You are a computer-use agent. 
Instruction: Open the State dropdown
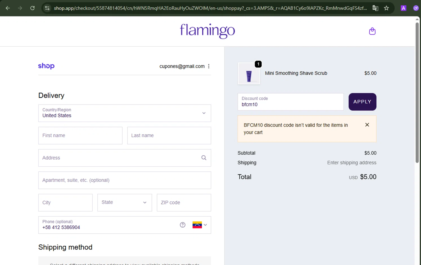[125, 203]
